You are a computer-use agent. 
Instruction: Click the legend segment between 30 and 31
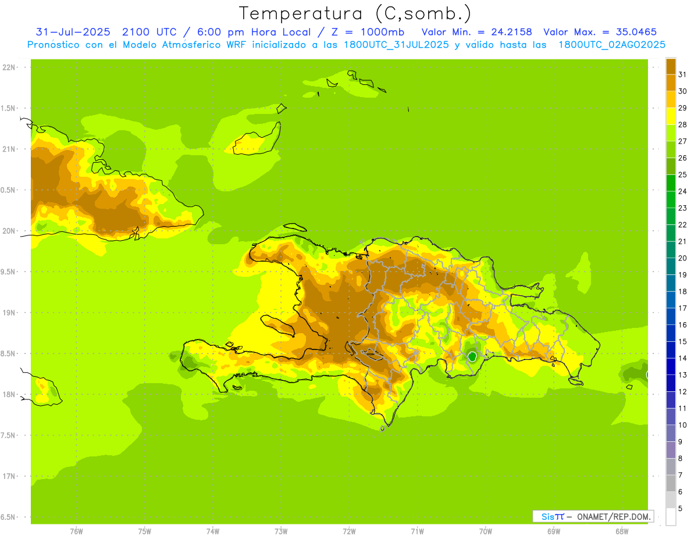(671, 83)
